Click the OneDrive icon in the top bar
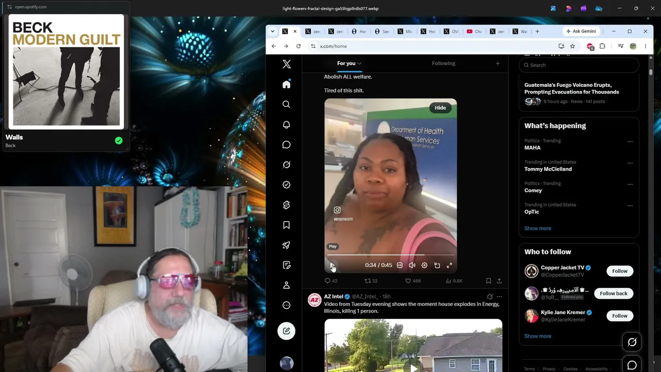 pyautogui.click(x=599, y=8)
